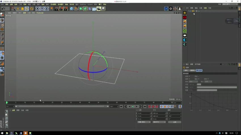
Task: Open the ProRender viewport menu
Action: pyautogui.click(x=40, y=13)
